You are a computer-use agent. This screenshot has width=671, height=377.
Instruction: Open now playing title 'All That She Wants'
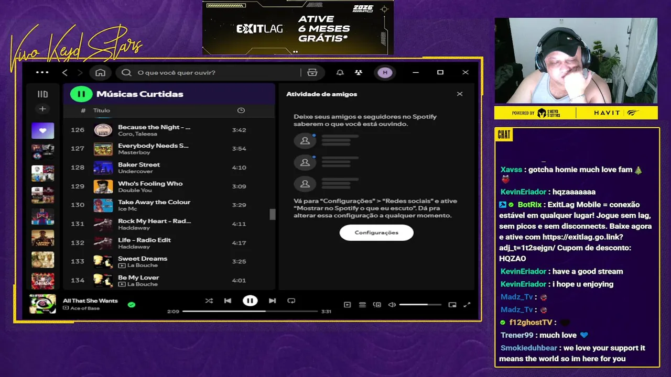[90, 301]
